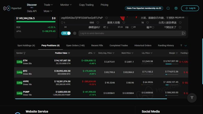Click PUMP entry price $0.005841
203x114 pixels.
coord(109,93)
